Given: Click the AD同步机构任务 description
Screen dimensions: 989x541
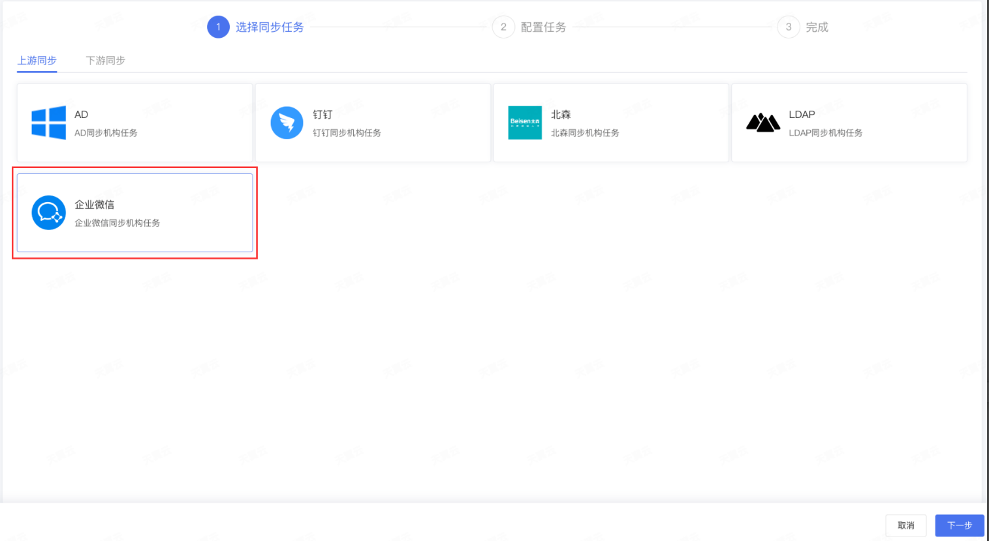Looking at the screenshot, I should coord(106,133).
